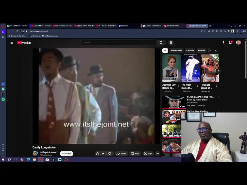Save video to a playlist
Viewport: 247px width, 185px height.
tap(135, 154)
